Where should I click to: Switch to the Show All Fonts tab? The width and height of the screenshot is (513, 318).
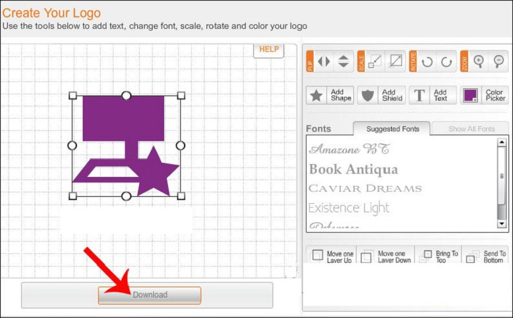(471, 129)
